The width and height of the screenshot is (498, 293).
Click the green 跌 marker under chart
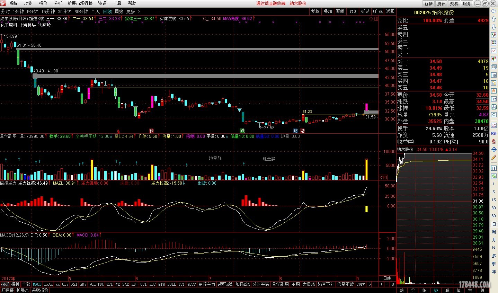coord(242,131)
